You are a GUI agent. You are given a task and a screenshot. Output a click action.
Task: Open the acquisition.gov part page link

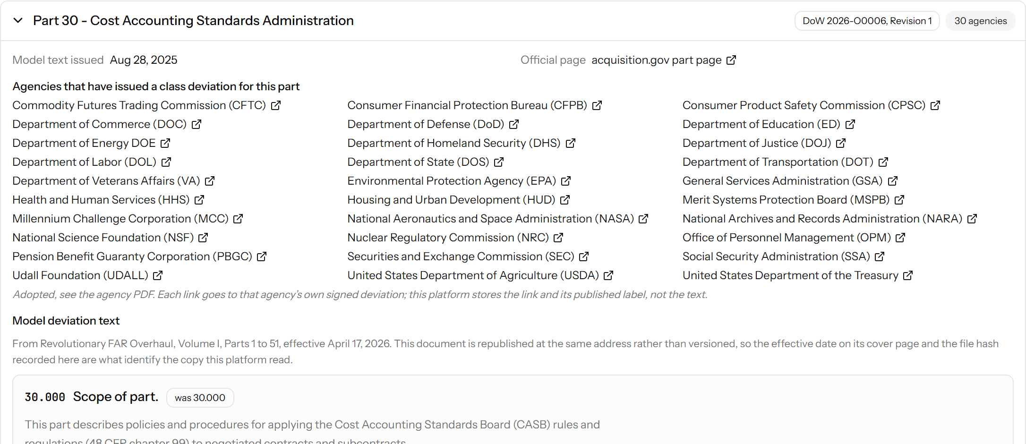pos(657,60)
